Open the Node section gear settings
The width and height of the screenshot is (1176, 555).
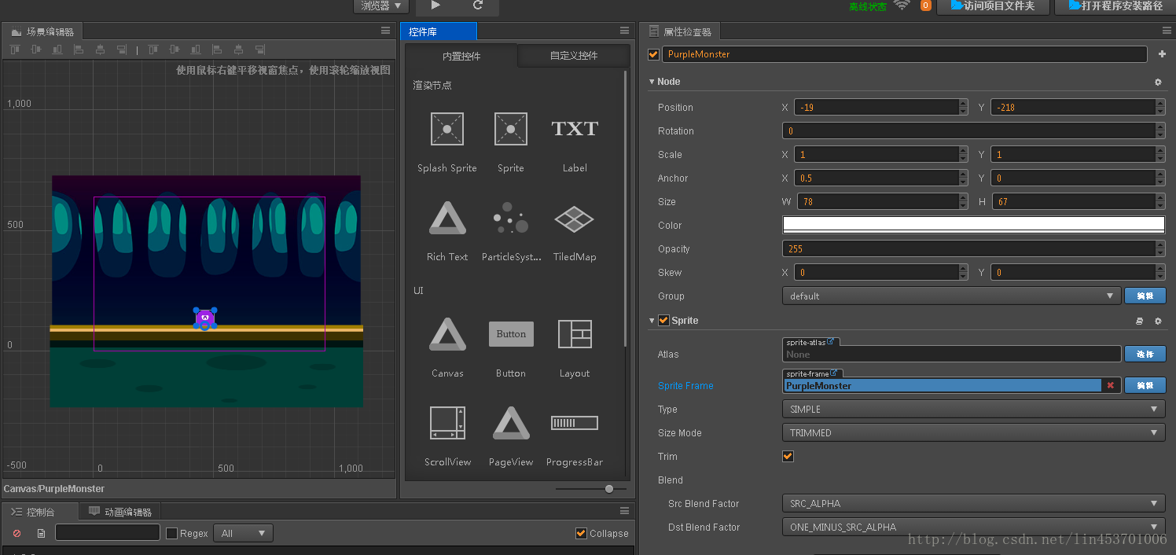(x=1158, y=82)
